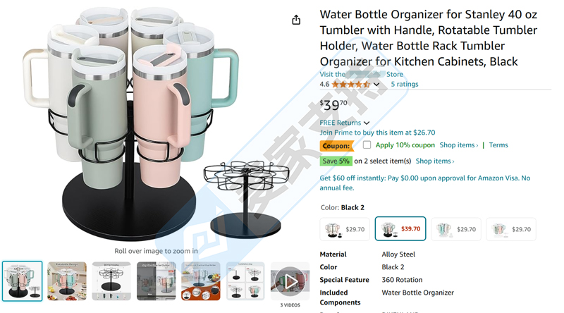
Task: Click Shop items next to coupon
Action: coord(459,145)
